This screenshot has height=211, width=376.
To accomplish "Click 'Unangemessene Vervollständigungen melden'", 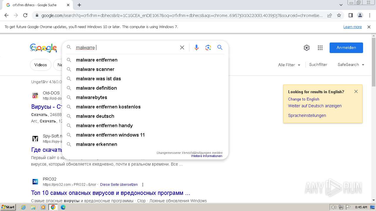I will [x=189, y=153].
